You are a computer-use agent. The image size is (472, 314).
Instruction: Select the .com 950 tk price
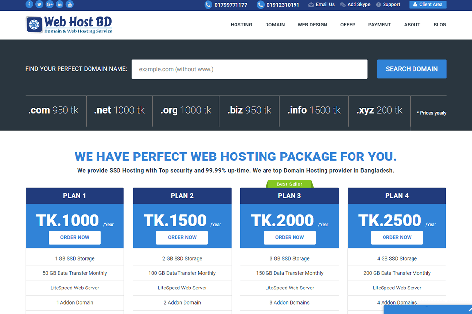click(x=53, y=110)
